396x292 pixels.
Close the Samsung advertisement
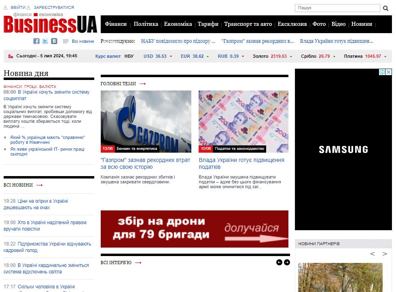click(x=389, y=72)
